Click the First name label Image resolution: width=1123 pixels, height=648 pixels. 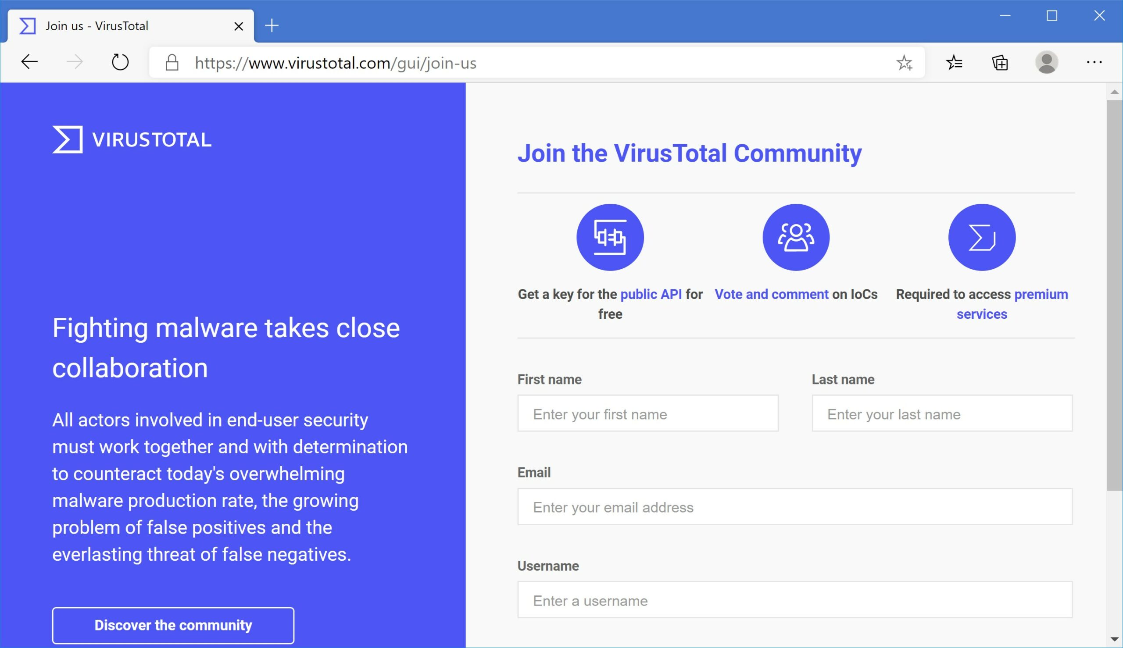[550, 379]
